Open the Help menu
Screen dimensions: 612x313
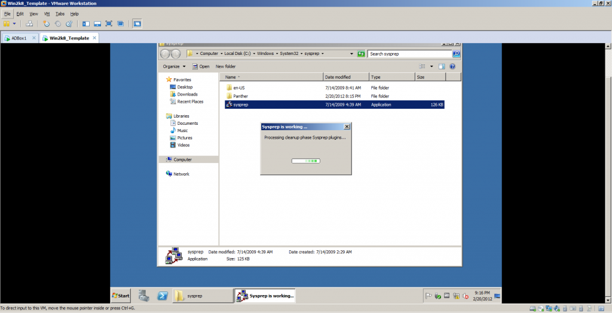click(x=75, y=14)
